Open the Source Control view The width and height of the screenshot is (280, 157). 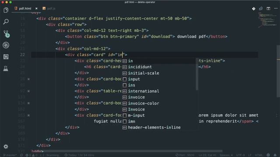[x=6, y=34]
